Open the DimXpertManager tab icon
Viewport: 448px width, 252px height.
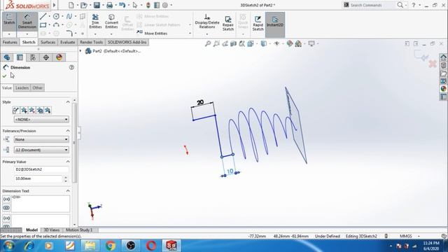pos(46,57)
